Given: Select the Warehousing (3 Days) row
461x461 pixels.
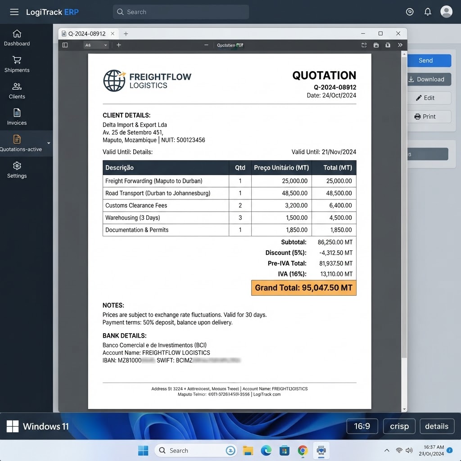Looking at the screenshot, I should click(x=229, y=218).
